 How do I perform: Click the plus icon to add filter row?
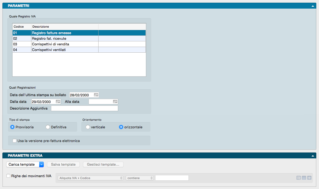click(309, 178)
